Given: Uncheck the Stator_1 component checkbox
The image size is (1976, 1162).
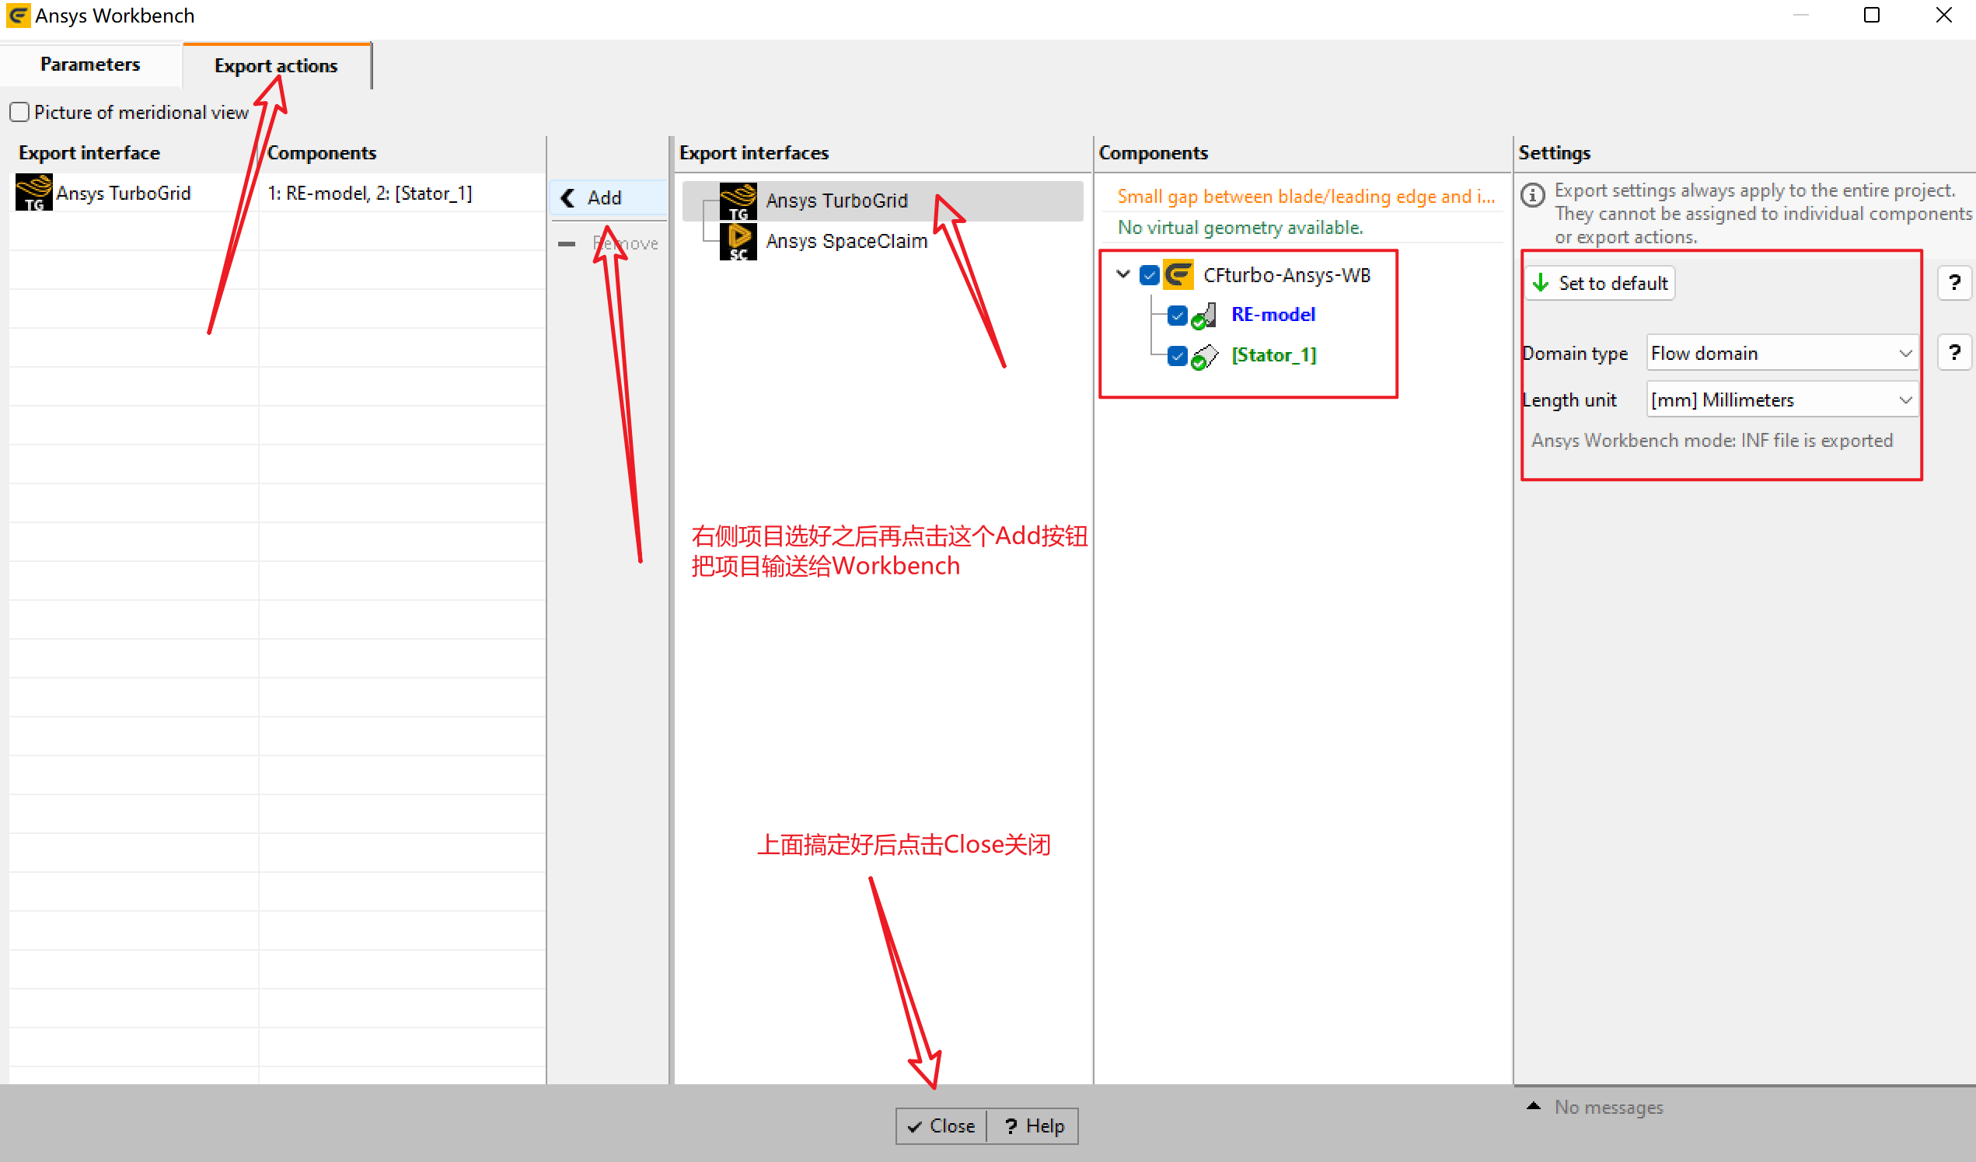Looking at the screenshot, I should click(1177, 356).
